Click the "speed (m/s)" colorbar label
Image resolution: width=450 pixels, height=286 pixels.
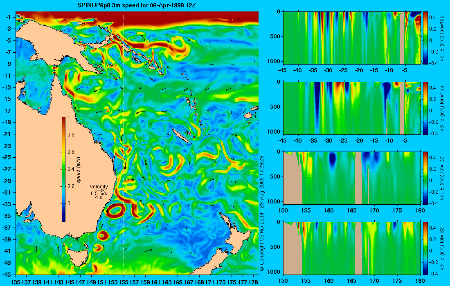79,170
